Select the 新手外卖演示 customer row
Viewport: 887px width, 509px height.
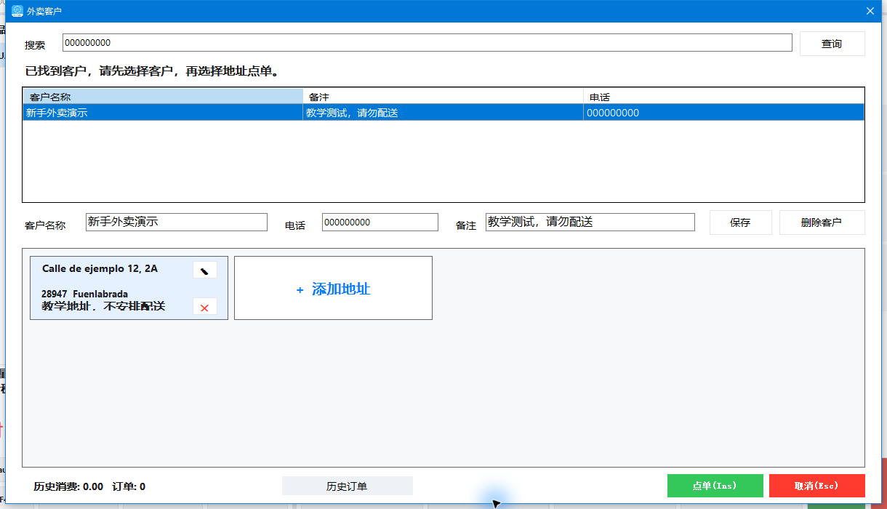(x=443, y=113)
